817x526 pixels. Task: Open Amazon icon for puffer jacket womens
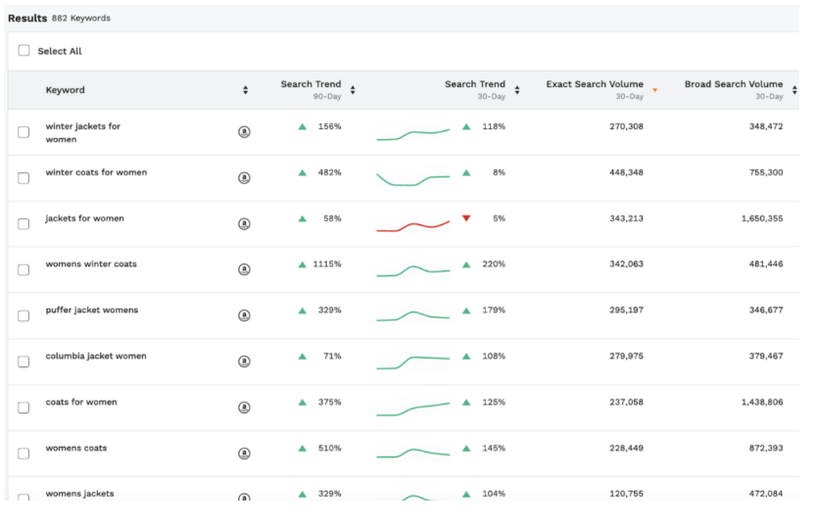point(244,316)
